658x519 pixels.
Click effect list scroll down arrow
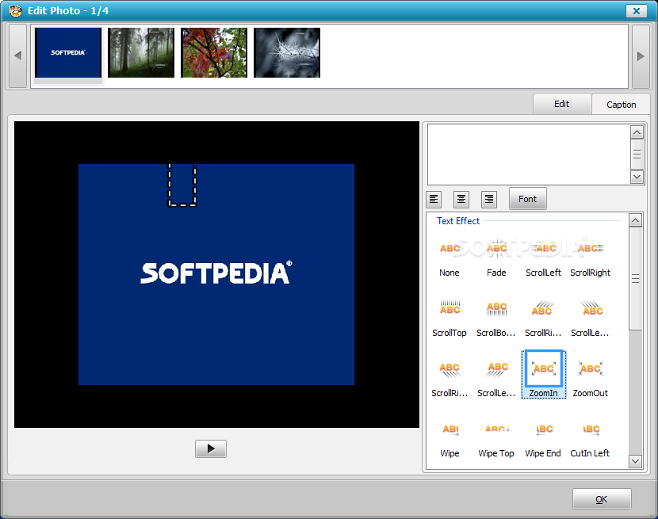pos(635,461)
